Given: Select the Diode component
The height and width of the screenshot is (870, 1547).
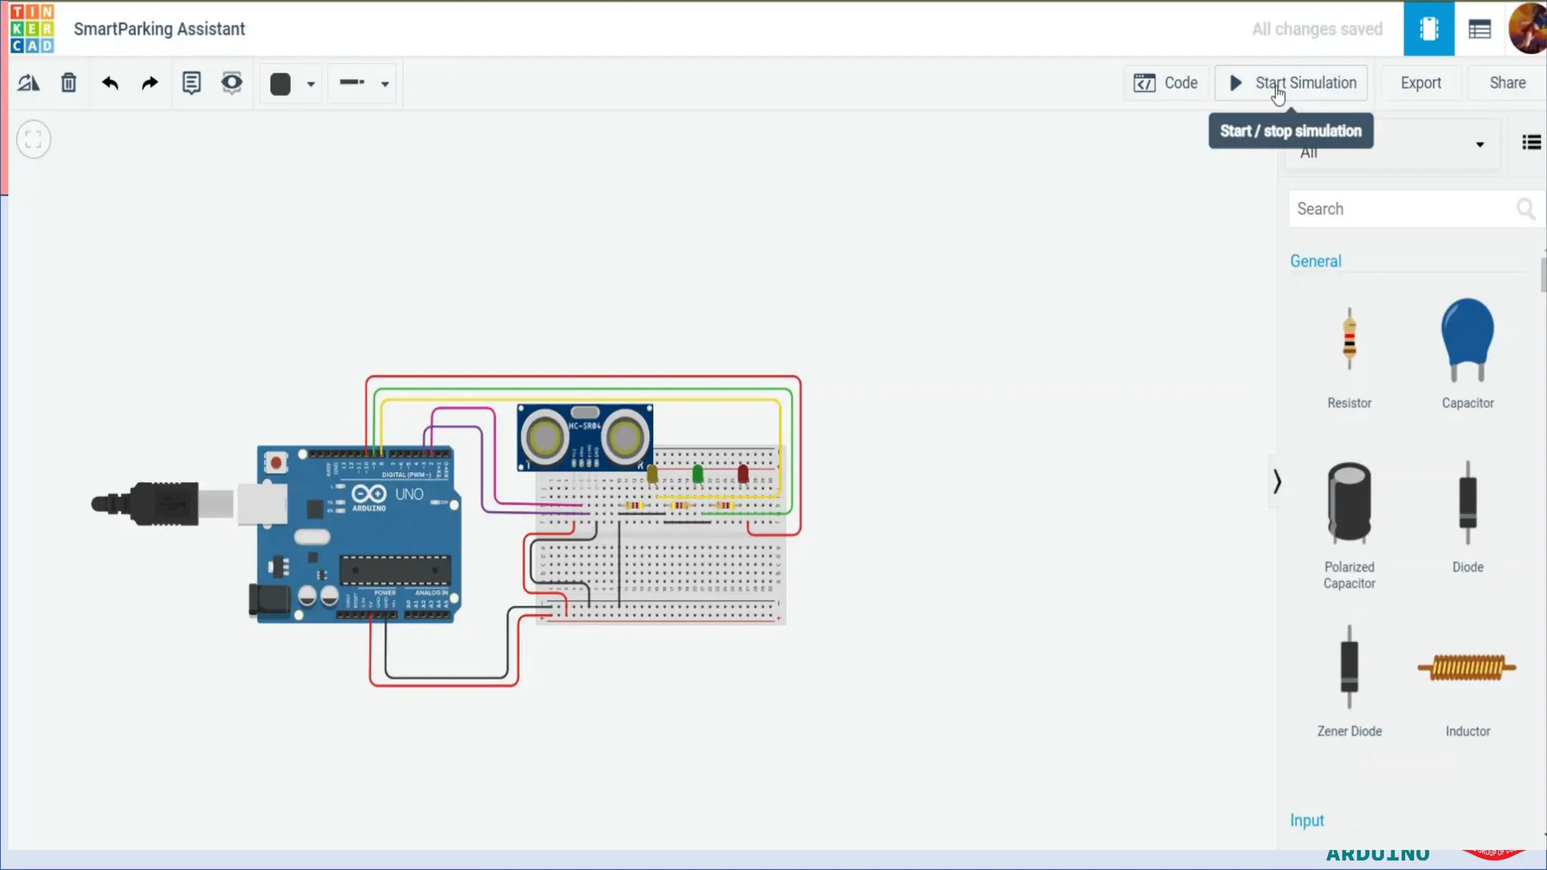Looking at the screenshot, I should 1468,518.
